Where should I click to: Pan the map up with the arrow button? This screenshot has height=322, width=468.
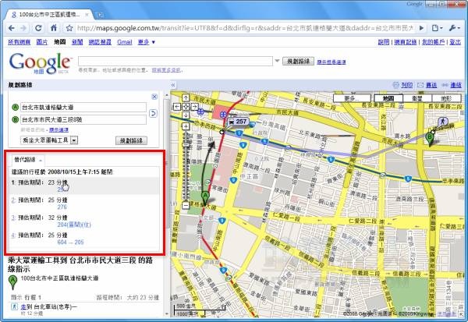pyautogui.click(x=186, y=98)
